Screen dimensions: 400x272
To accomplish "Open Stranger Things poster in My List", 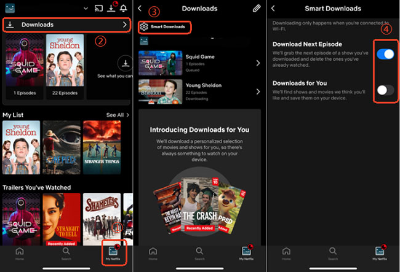I will [x=102, y=147].
